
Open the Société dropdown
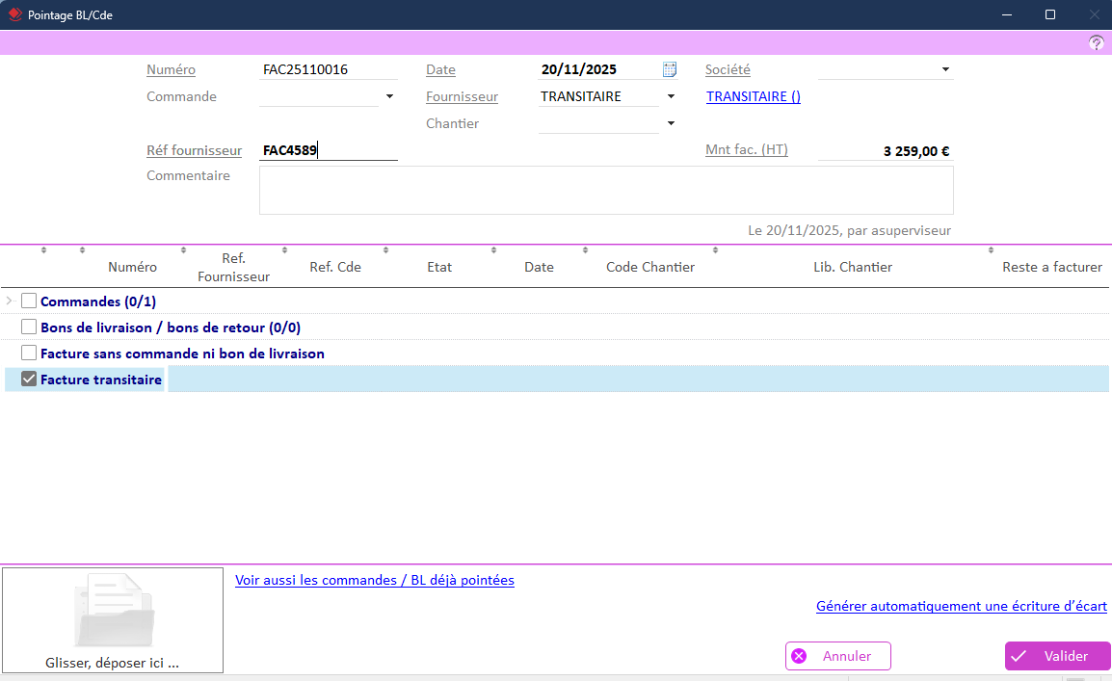[945, 69]
